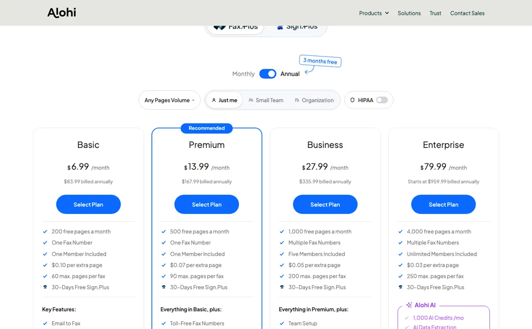Click the person icon in Just me
Screen dimensions: 532x329
(x=214, y=100)
